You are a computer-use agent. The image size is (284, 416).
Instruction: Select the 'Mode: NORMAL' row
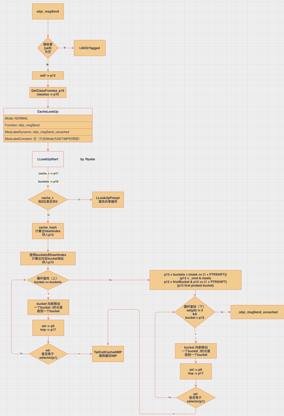click(x=48, y=118)
